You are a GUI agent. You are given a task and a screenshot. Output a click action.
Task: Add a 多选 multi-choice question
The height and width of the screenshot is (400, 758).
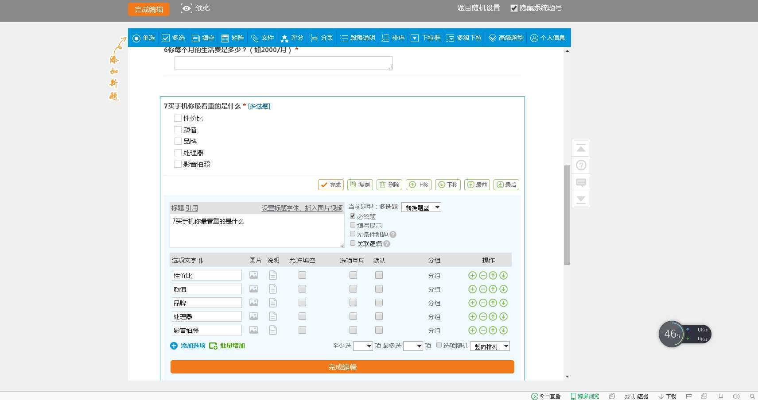173,38
